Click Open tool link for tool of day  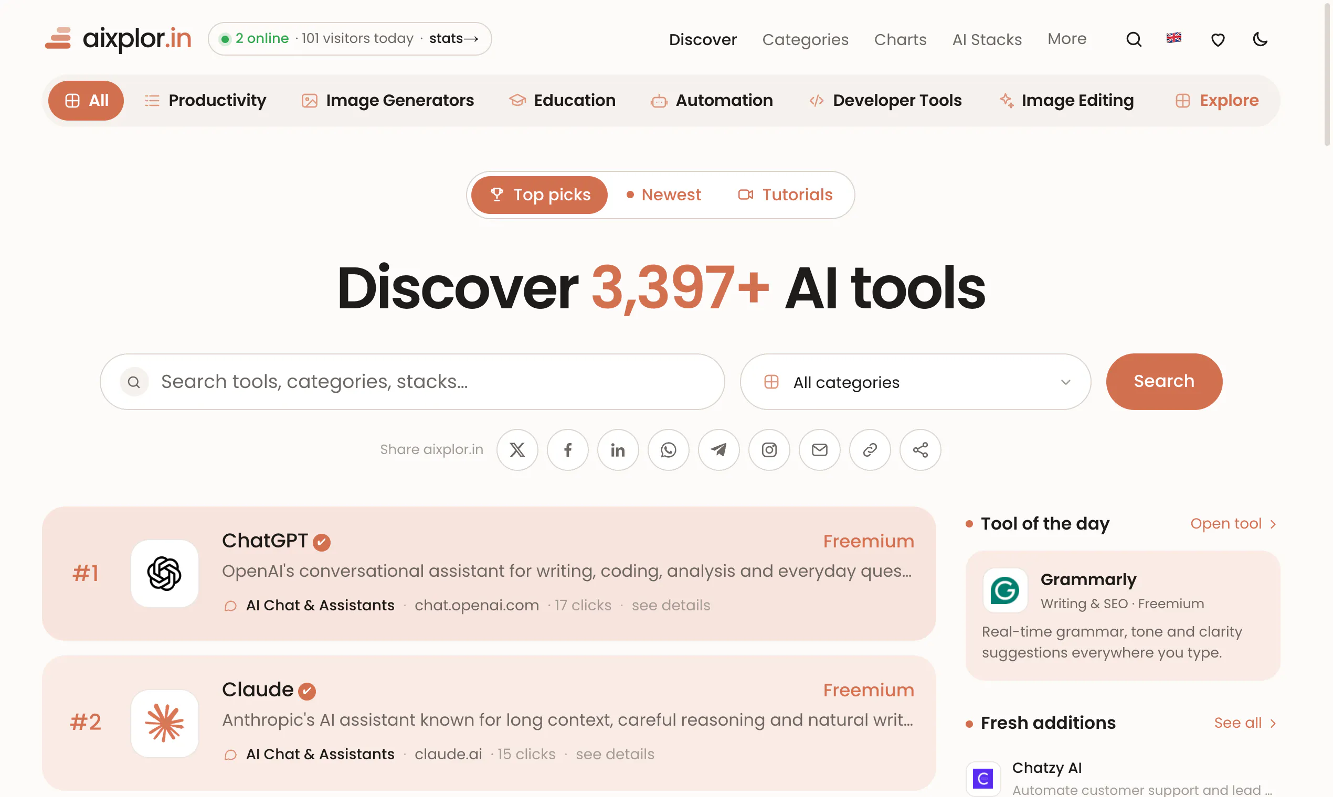click(1233, 524)
